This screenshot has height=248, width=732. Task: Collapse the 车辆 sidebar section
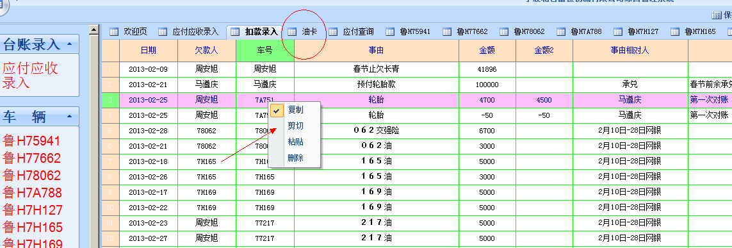[70, 117]
